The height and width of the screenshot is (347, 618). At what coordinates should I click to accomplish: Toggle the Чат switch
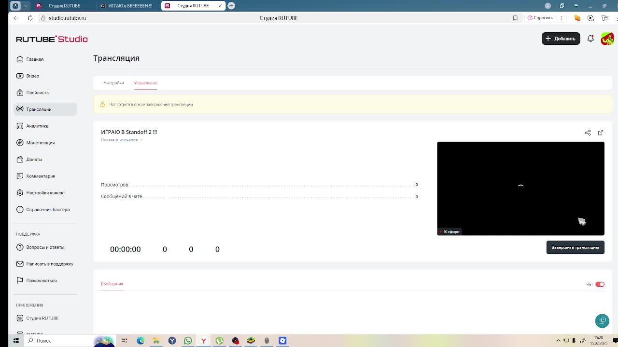coord(600,284)
